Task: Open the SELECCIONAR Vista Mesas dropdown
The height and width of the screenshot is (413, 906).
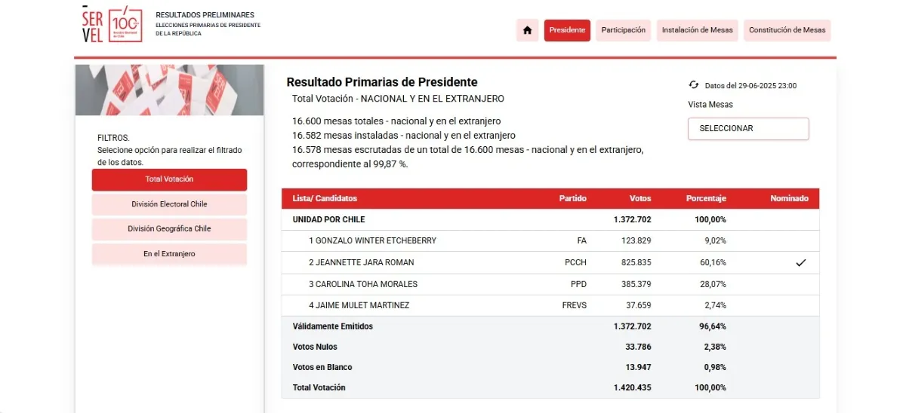Action: (748, 129)
